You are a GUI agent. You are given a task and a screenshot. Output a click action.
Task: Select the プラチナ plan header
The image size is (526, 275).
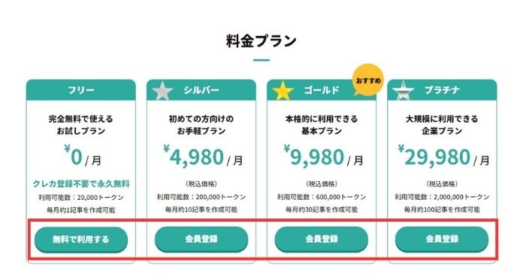(x=442, y=90)
